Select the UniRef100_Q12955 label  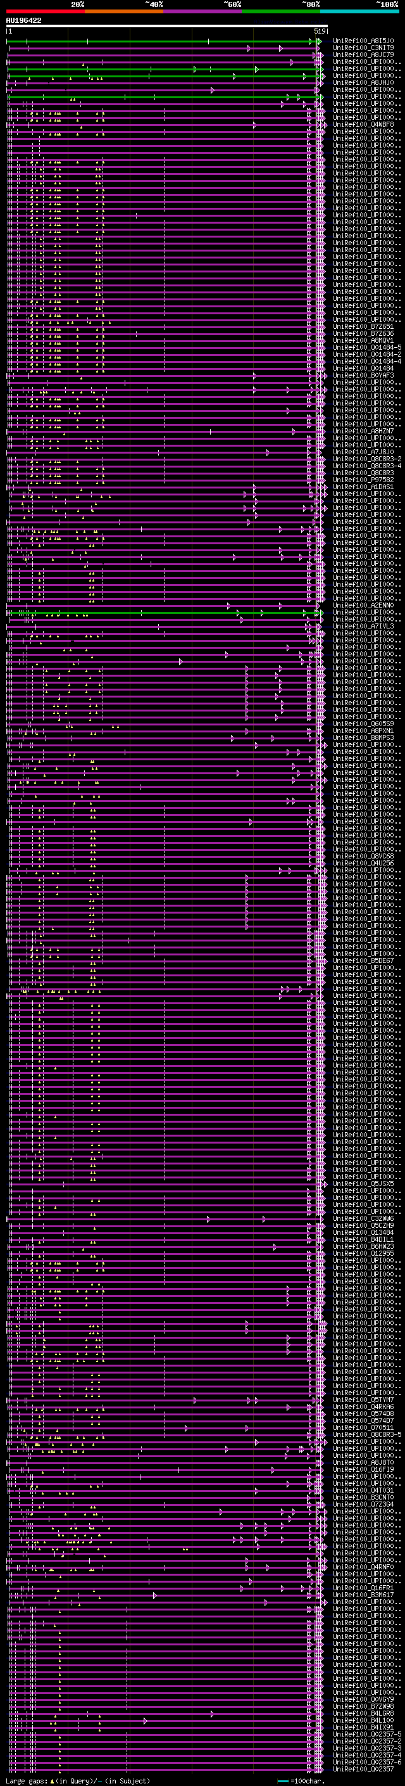[363, 1254]
